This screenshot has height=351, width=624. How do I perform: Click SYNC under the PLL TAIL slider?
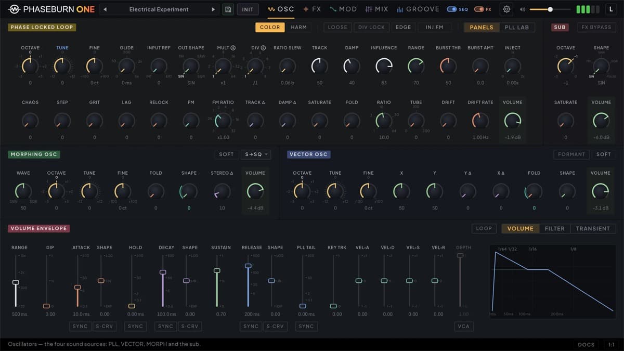pos(306,327)
